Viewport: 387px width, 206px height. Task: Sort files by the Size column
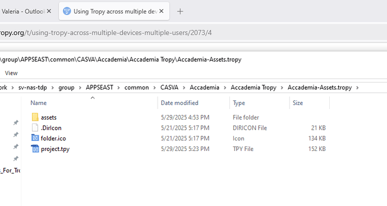click(298, 103)
